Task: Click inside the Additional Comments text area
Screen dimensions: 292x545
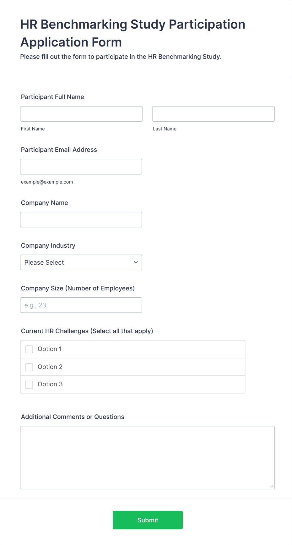Action: [147, 457]
